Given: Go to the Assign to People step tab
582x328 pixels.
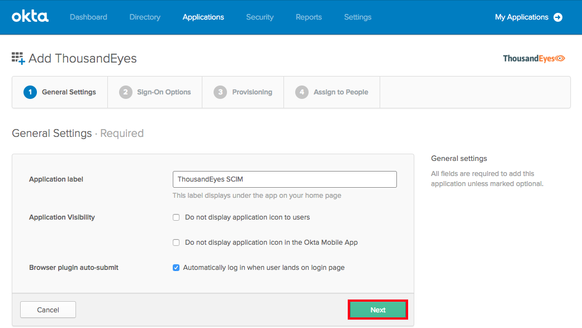Looking at the screenshot, I should click(x=332, y=92).
